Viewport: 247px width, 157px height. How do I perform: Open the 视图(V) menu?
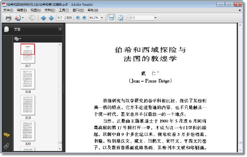point(35,10)
